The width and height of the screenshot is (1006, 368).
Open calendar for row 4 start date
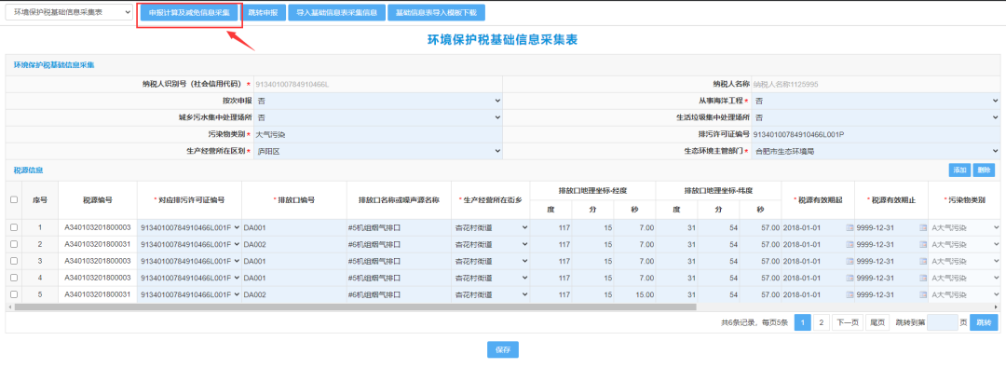(x=850, y=278)
